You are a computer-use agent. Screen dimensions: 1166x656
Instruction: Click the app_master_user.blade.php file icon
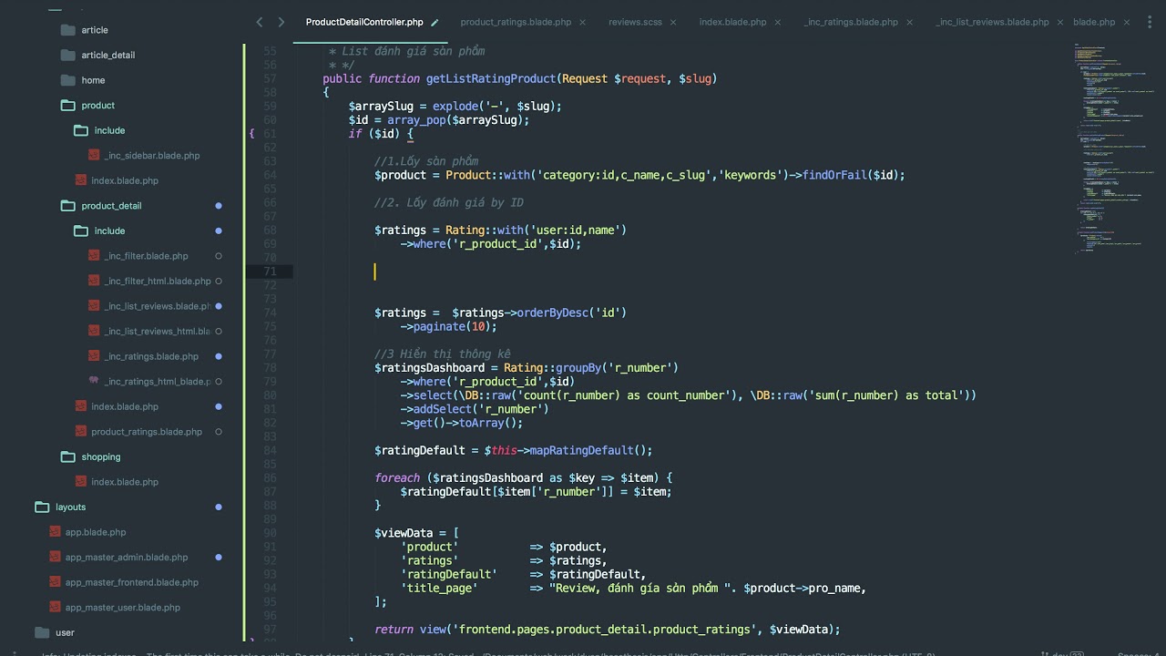pyautogui.click(x=55, y=607)
